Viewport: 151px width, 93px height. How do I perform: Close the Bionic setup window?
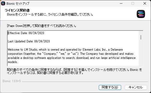coord(145,3)
